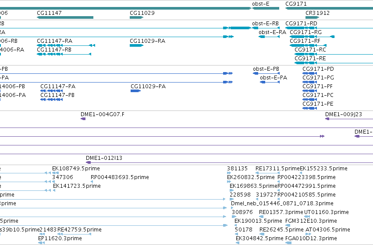Select EST 228598

point(240,195)
